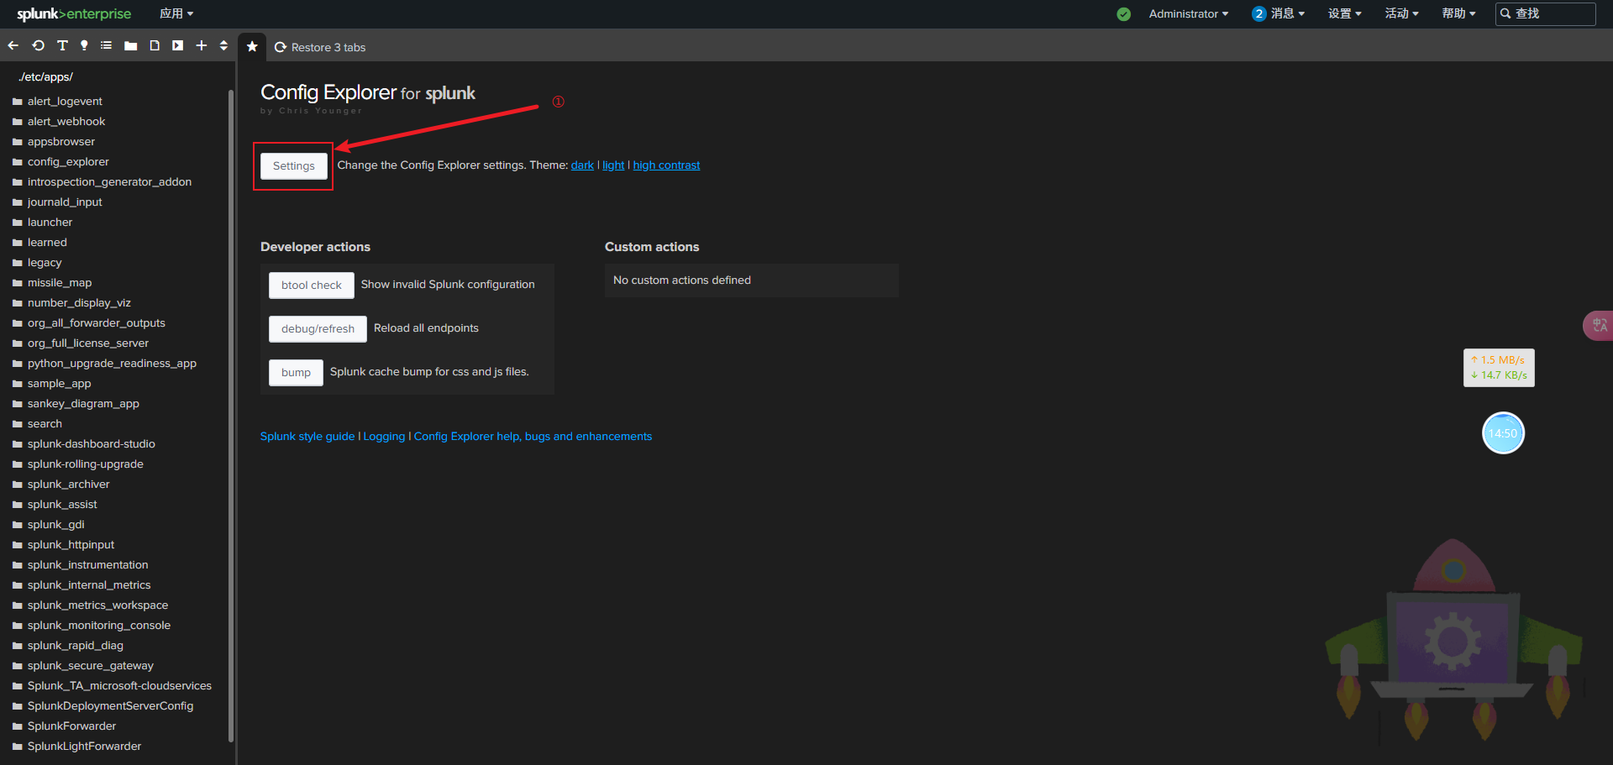1613x765 pixels.
Task: Click the round 14:50 clock widget
Action: pos(1503,433)
